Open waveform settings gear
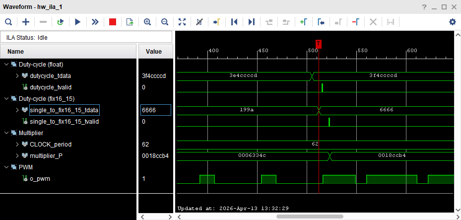This screenshot has height=220, width=461. [x=452, y=22]
